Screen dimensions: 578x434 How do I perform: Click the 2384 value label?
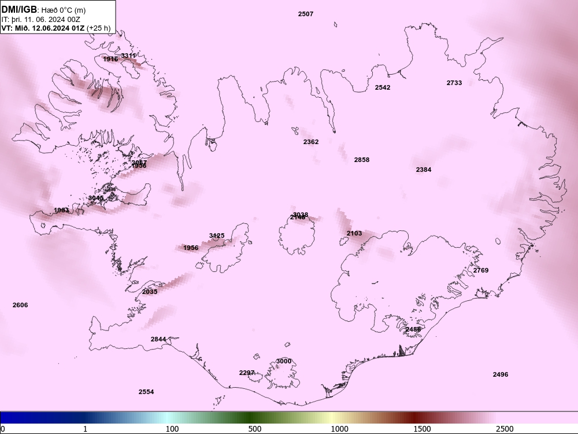click(x=424, y=170)
